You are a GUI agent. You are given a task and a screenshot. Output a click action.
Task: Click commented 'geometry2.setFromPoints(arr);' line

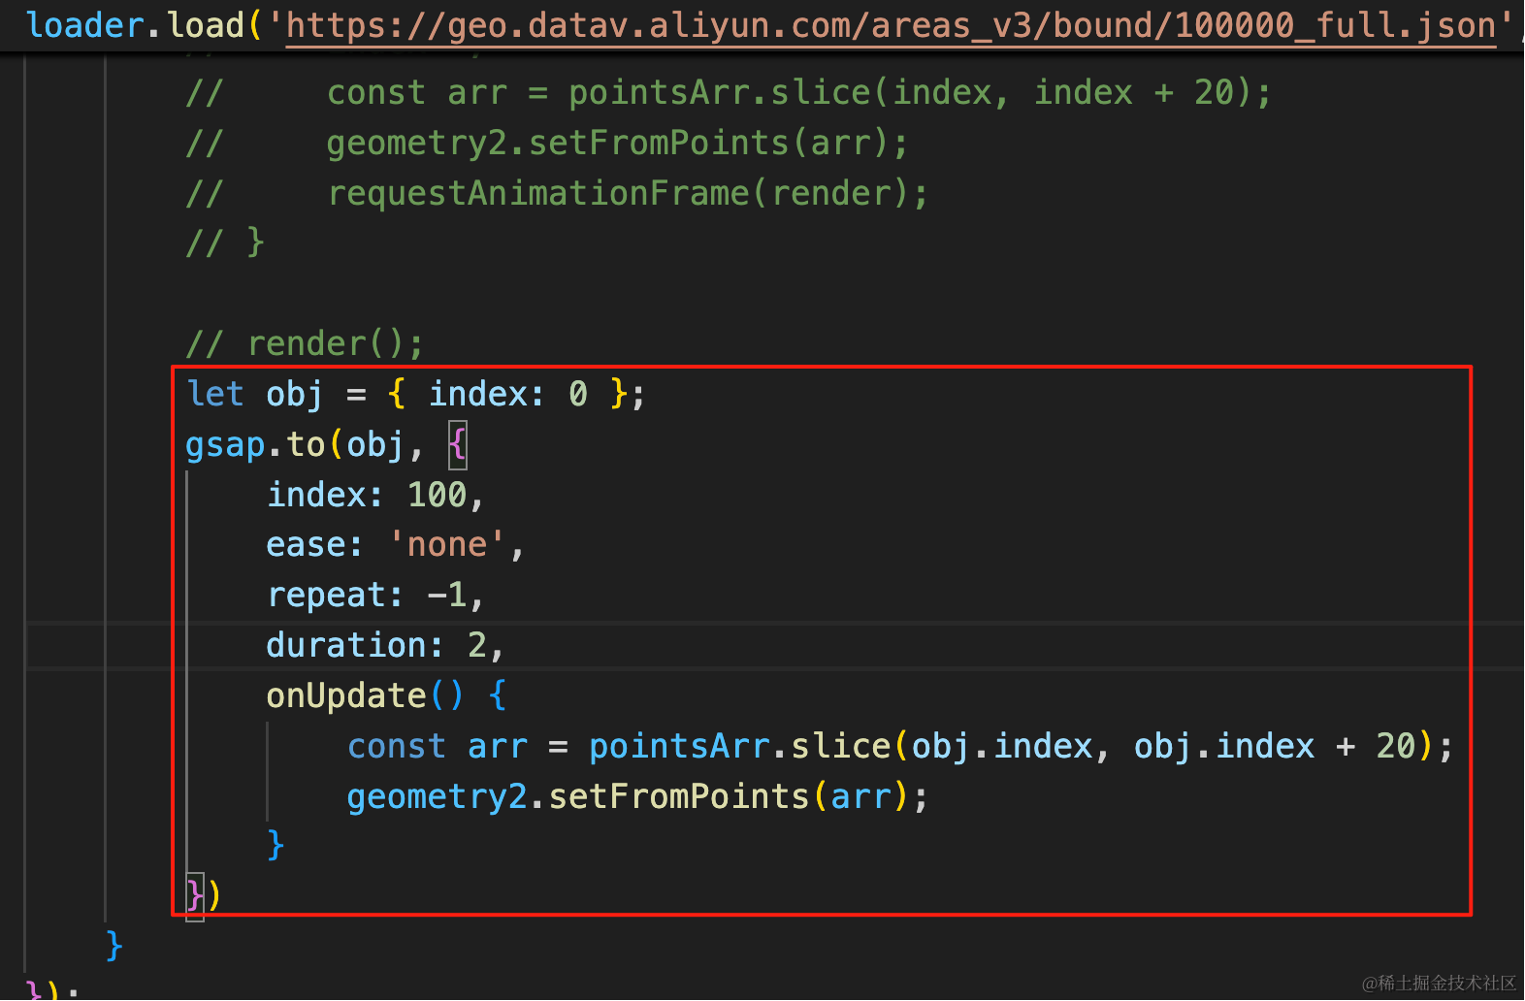547,144
